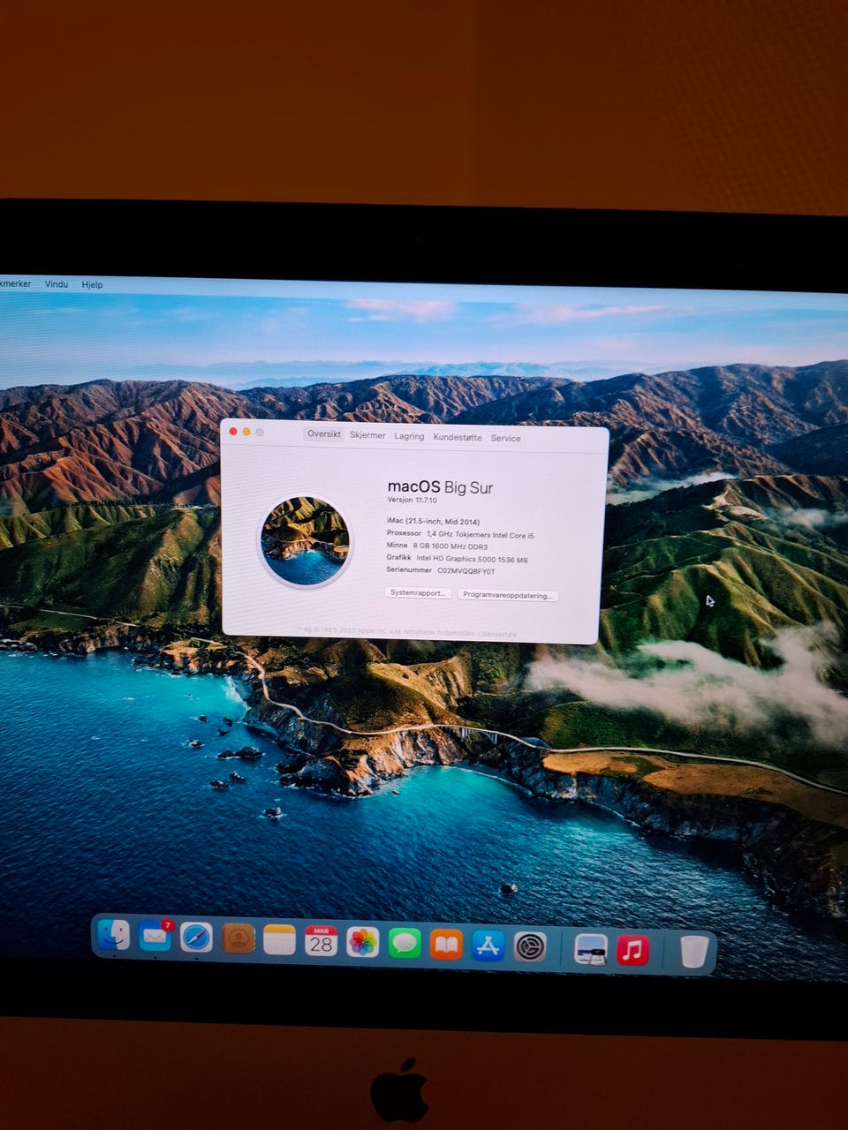Open Messages from the Dock
Screen dimensions: 848x1130
(x=405, y=944)
